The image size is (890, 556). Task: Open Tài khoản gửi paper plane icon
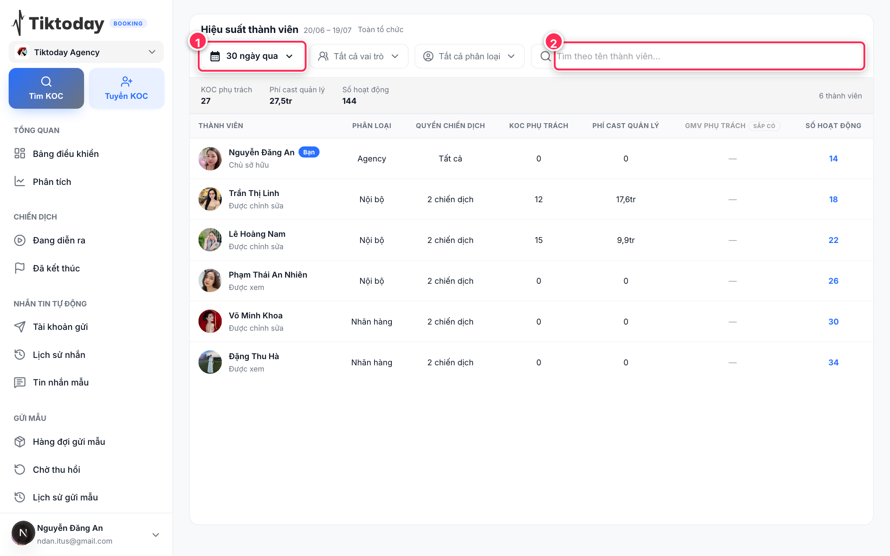(20, 327)
